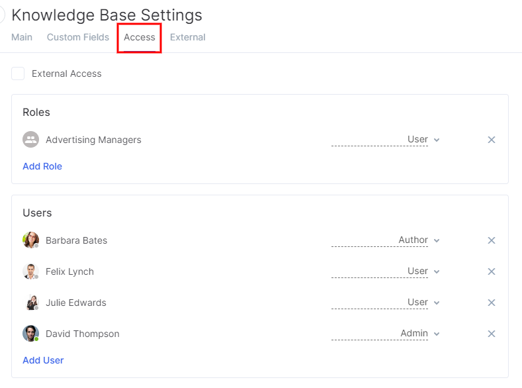Expand David Thompson's Admin dropdown
Screen dimensions: 522x388
pyautogui.click(x=386, y=334)
